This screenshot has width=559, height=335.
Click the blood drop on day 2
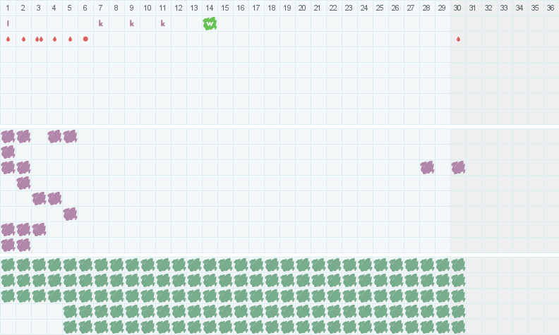23,39
